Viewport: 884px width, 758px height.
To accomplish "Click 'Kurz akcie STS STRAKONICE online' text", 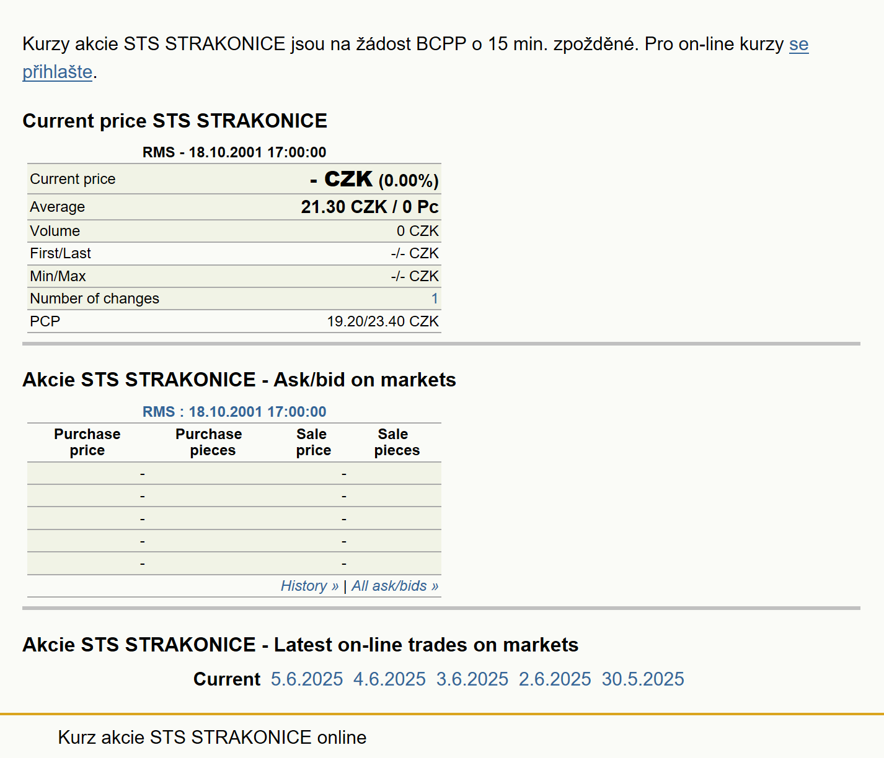I will pyautogui.click(x=212, y=738).
